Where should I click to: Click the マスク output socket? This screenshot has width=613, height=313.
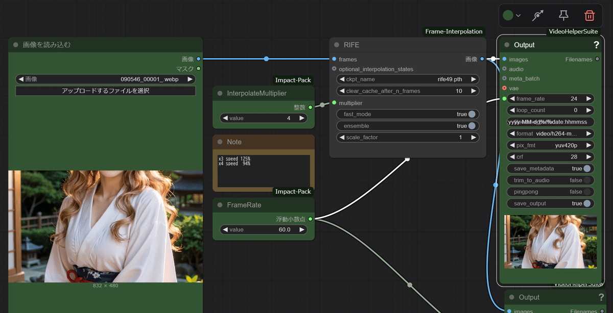point(199,68)
